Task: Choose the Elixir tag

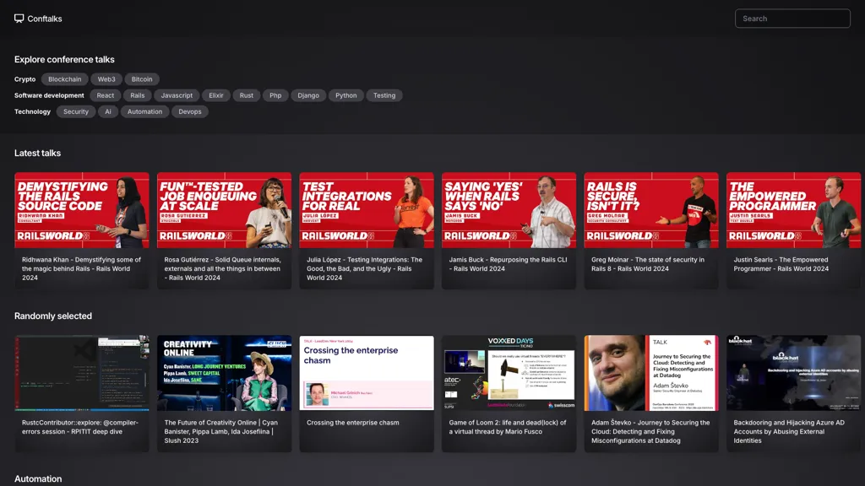Action: pyautogui.click(x=216, y=95)
